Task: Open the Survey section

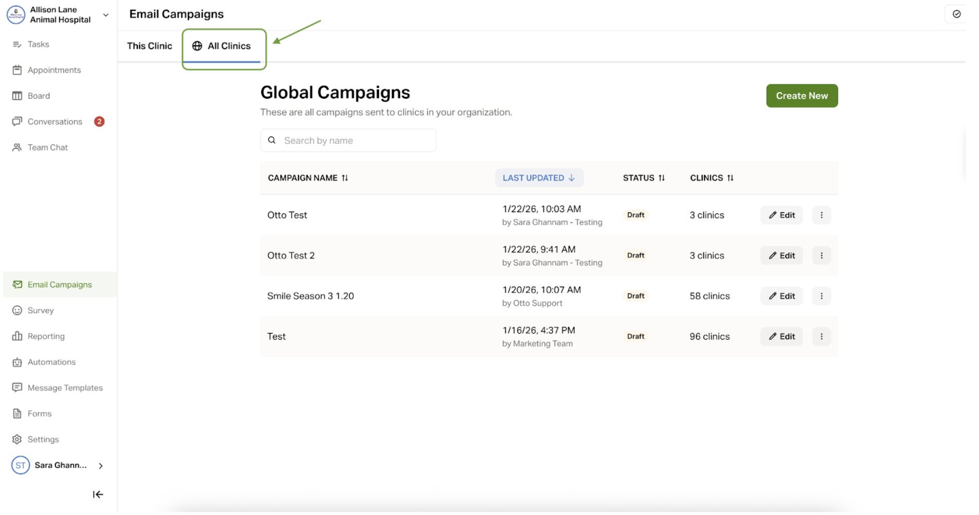Action: (40, 310)
